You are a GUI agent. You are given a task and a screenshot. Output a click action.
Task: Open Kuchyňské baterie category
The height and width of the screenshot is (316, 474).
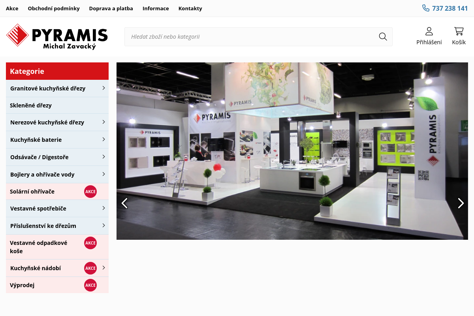click(x=57, y=140)
